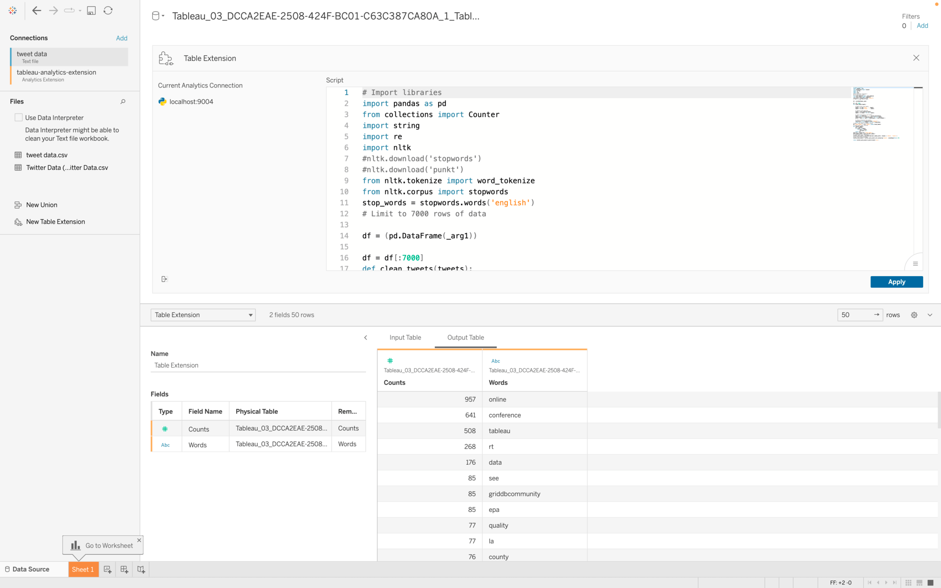Click the Refresh data source icon
Viewport: 941px width, 588px height.
[x=108, y=10]
